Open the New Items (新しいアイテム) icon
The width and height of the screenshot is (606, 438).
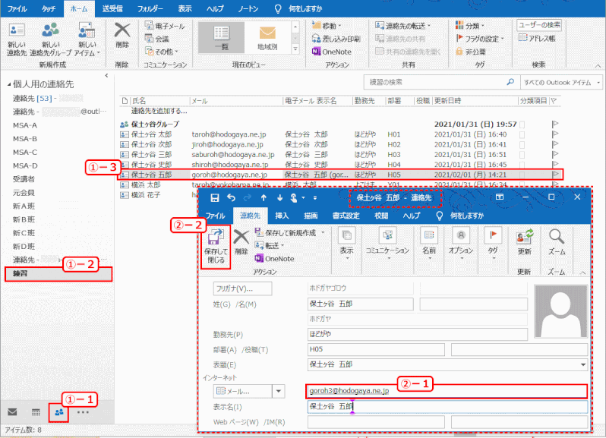click(87, 30)
